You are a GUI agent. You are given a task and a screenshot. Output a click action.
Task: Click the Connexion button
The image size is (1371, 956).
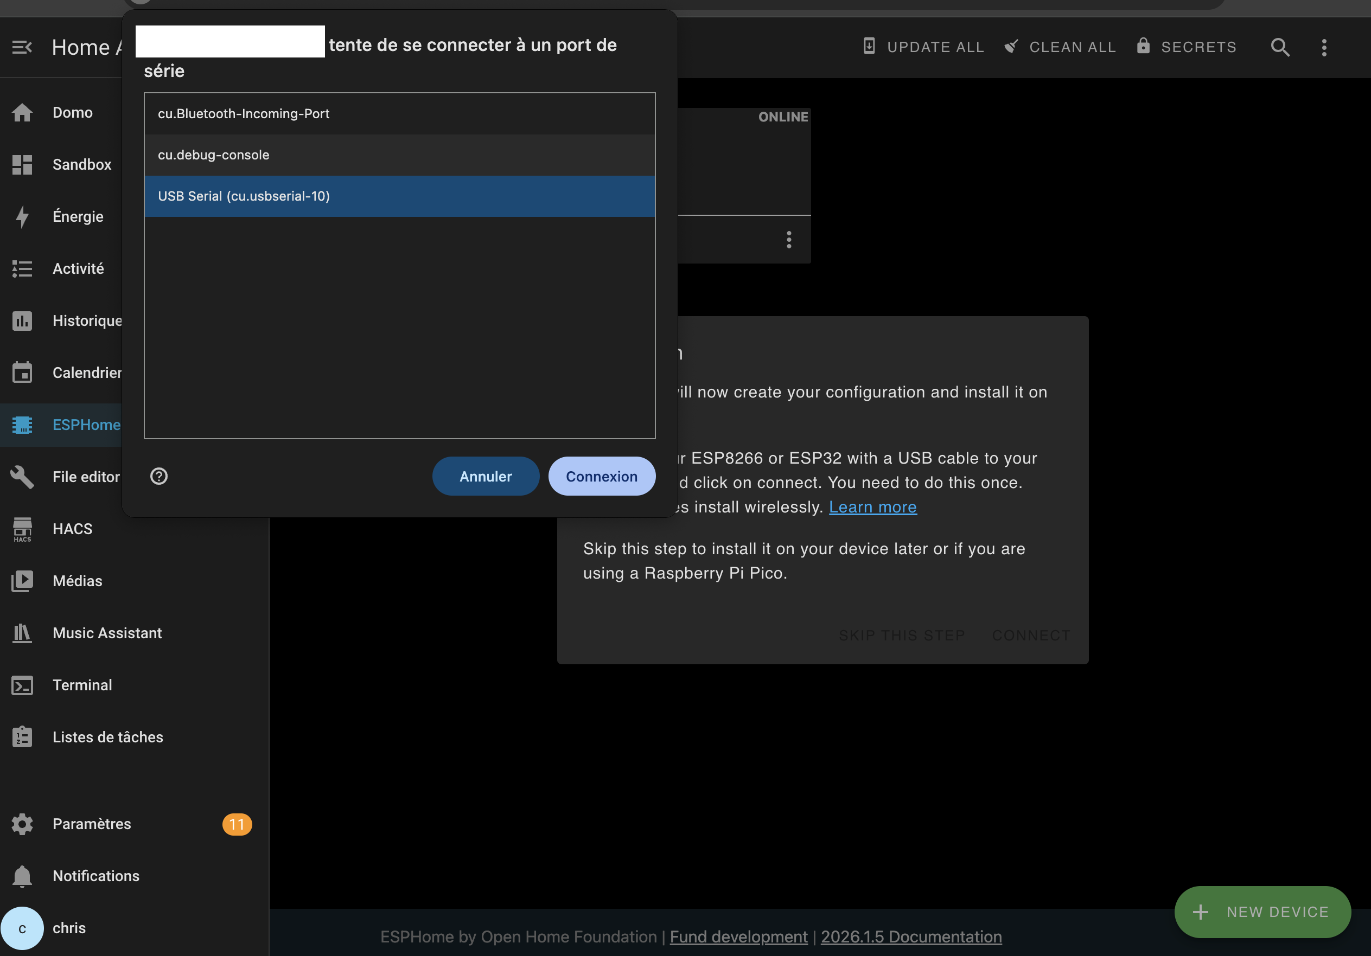click(x=601, y=476)
